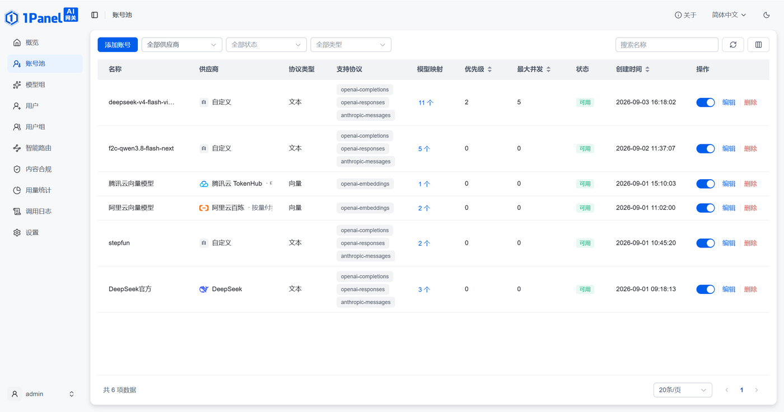Toggle off deepseek-v4-flash account switch
The height and width of the screenshot is (412, 784).
point(706,102)
